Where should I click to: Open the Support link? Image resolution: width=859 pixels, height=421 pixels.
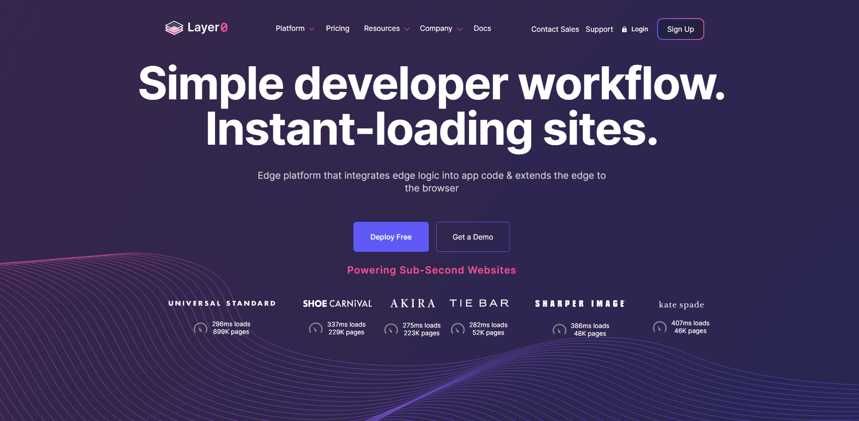[x=599, y=29]
